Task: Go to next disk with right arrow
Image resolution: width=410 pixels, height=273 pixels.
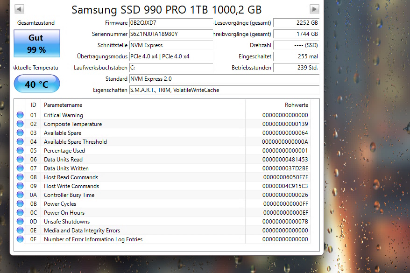Action: click(314, 9)
